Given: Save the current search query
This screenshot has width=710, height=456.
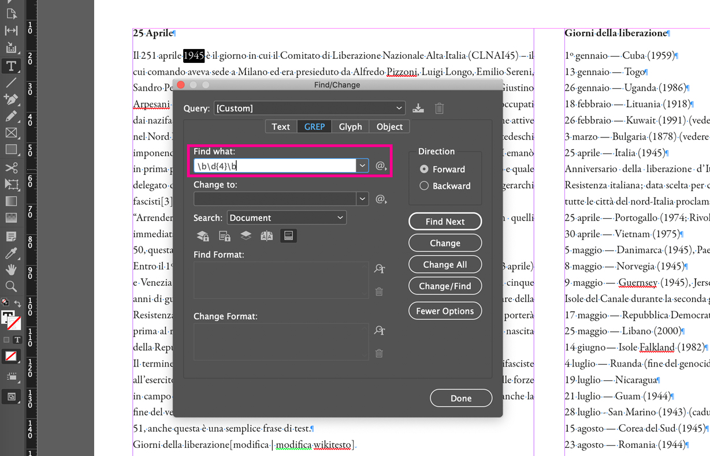Looking at the screenshot, I should coord(418,108).
